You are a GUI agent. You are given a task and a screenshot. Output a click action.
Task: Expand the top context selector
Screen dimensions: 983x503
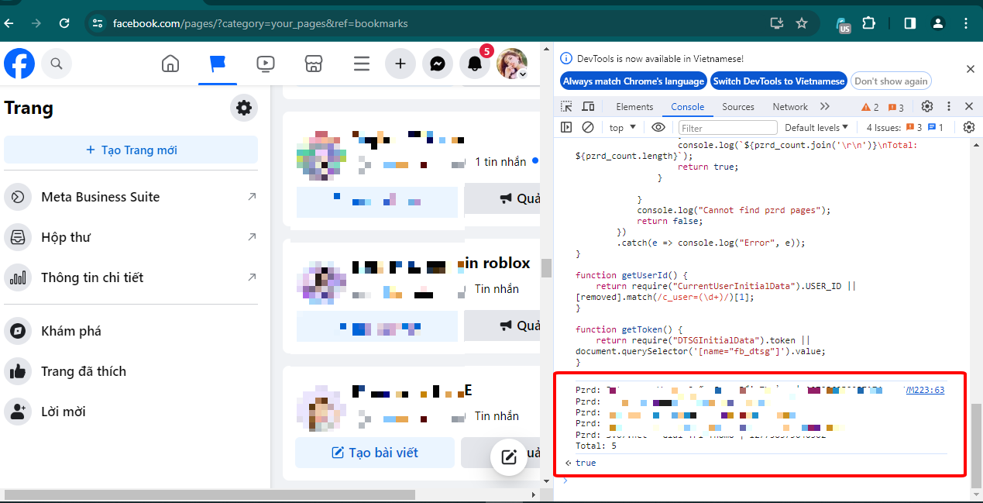click(x=622, y=127)
